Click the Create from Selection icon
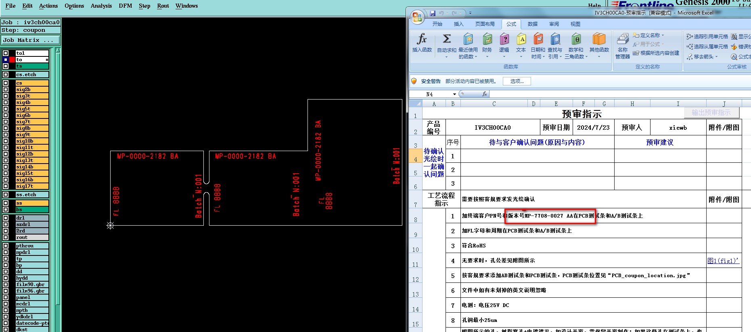The width and height of the screenshot is (751, 332). point(636,53)
